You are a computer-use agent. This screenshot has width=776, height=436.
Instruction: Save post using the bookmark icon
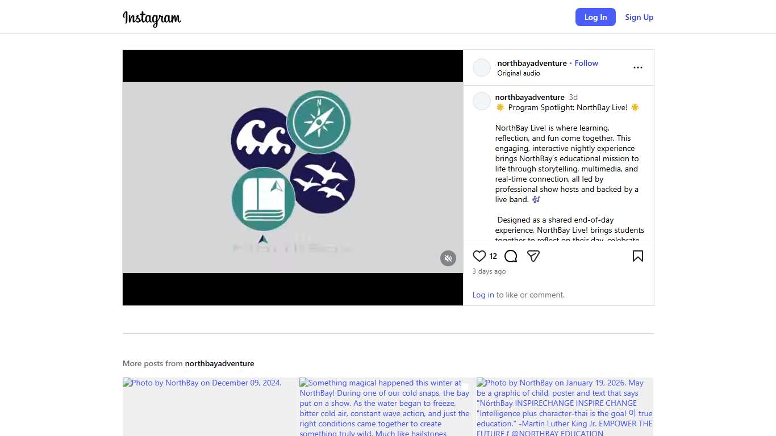637,256
